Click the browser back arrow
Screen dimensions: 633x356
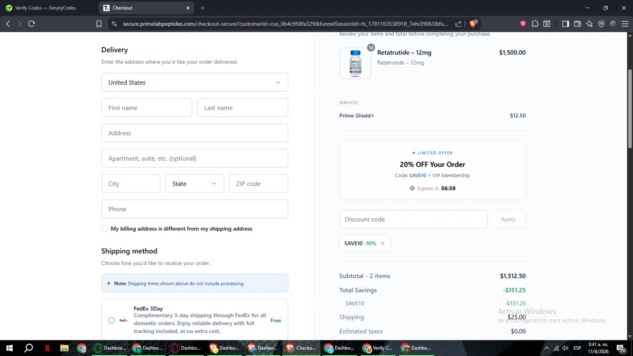click(8, 24)
